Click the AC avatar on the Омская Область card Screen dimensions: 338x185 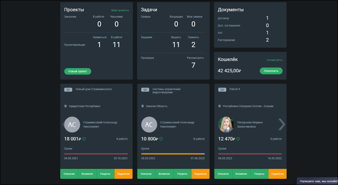click(149, 124)
